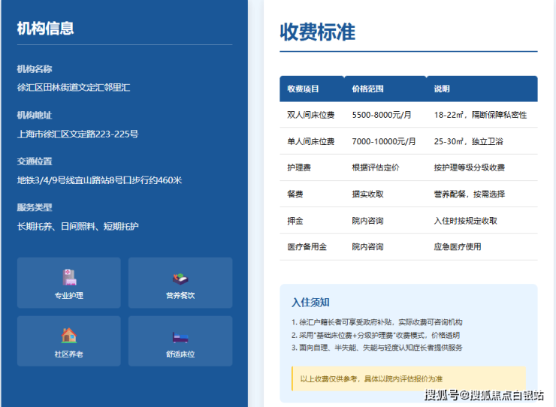Image resolution: width=556 pixels, height=407 pixels.
Task: Select the 医疗备用金 row label
Action: [307, 247]
